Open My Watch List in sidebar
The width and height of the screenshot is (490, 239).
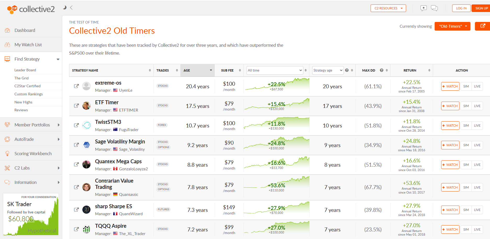point(28,45)
